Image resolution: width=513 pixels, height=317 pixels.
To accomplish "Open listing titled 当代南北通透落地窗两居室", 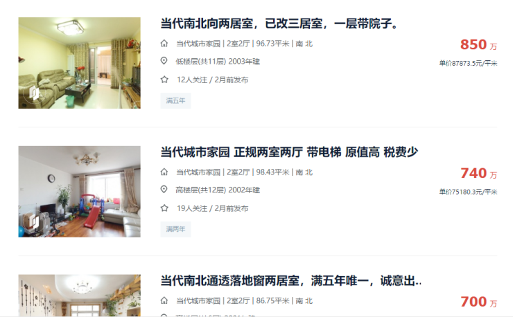I will point(291,281).
